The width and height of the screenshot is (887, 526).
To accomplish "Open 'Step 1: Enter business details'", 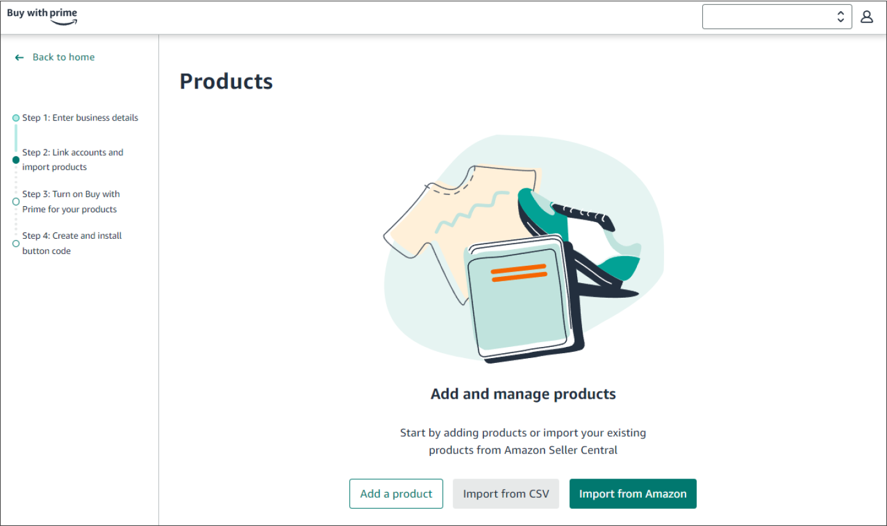I will [x=80, y=118].
